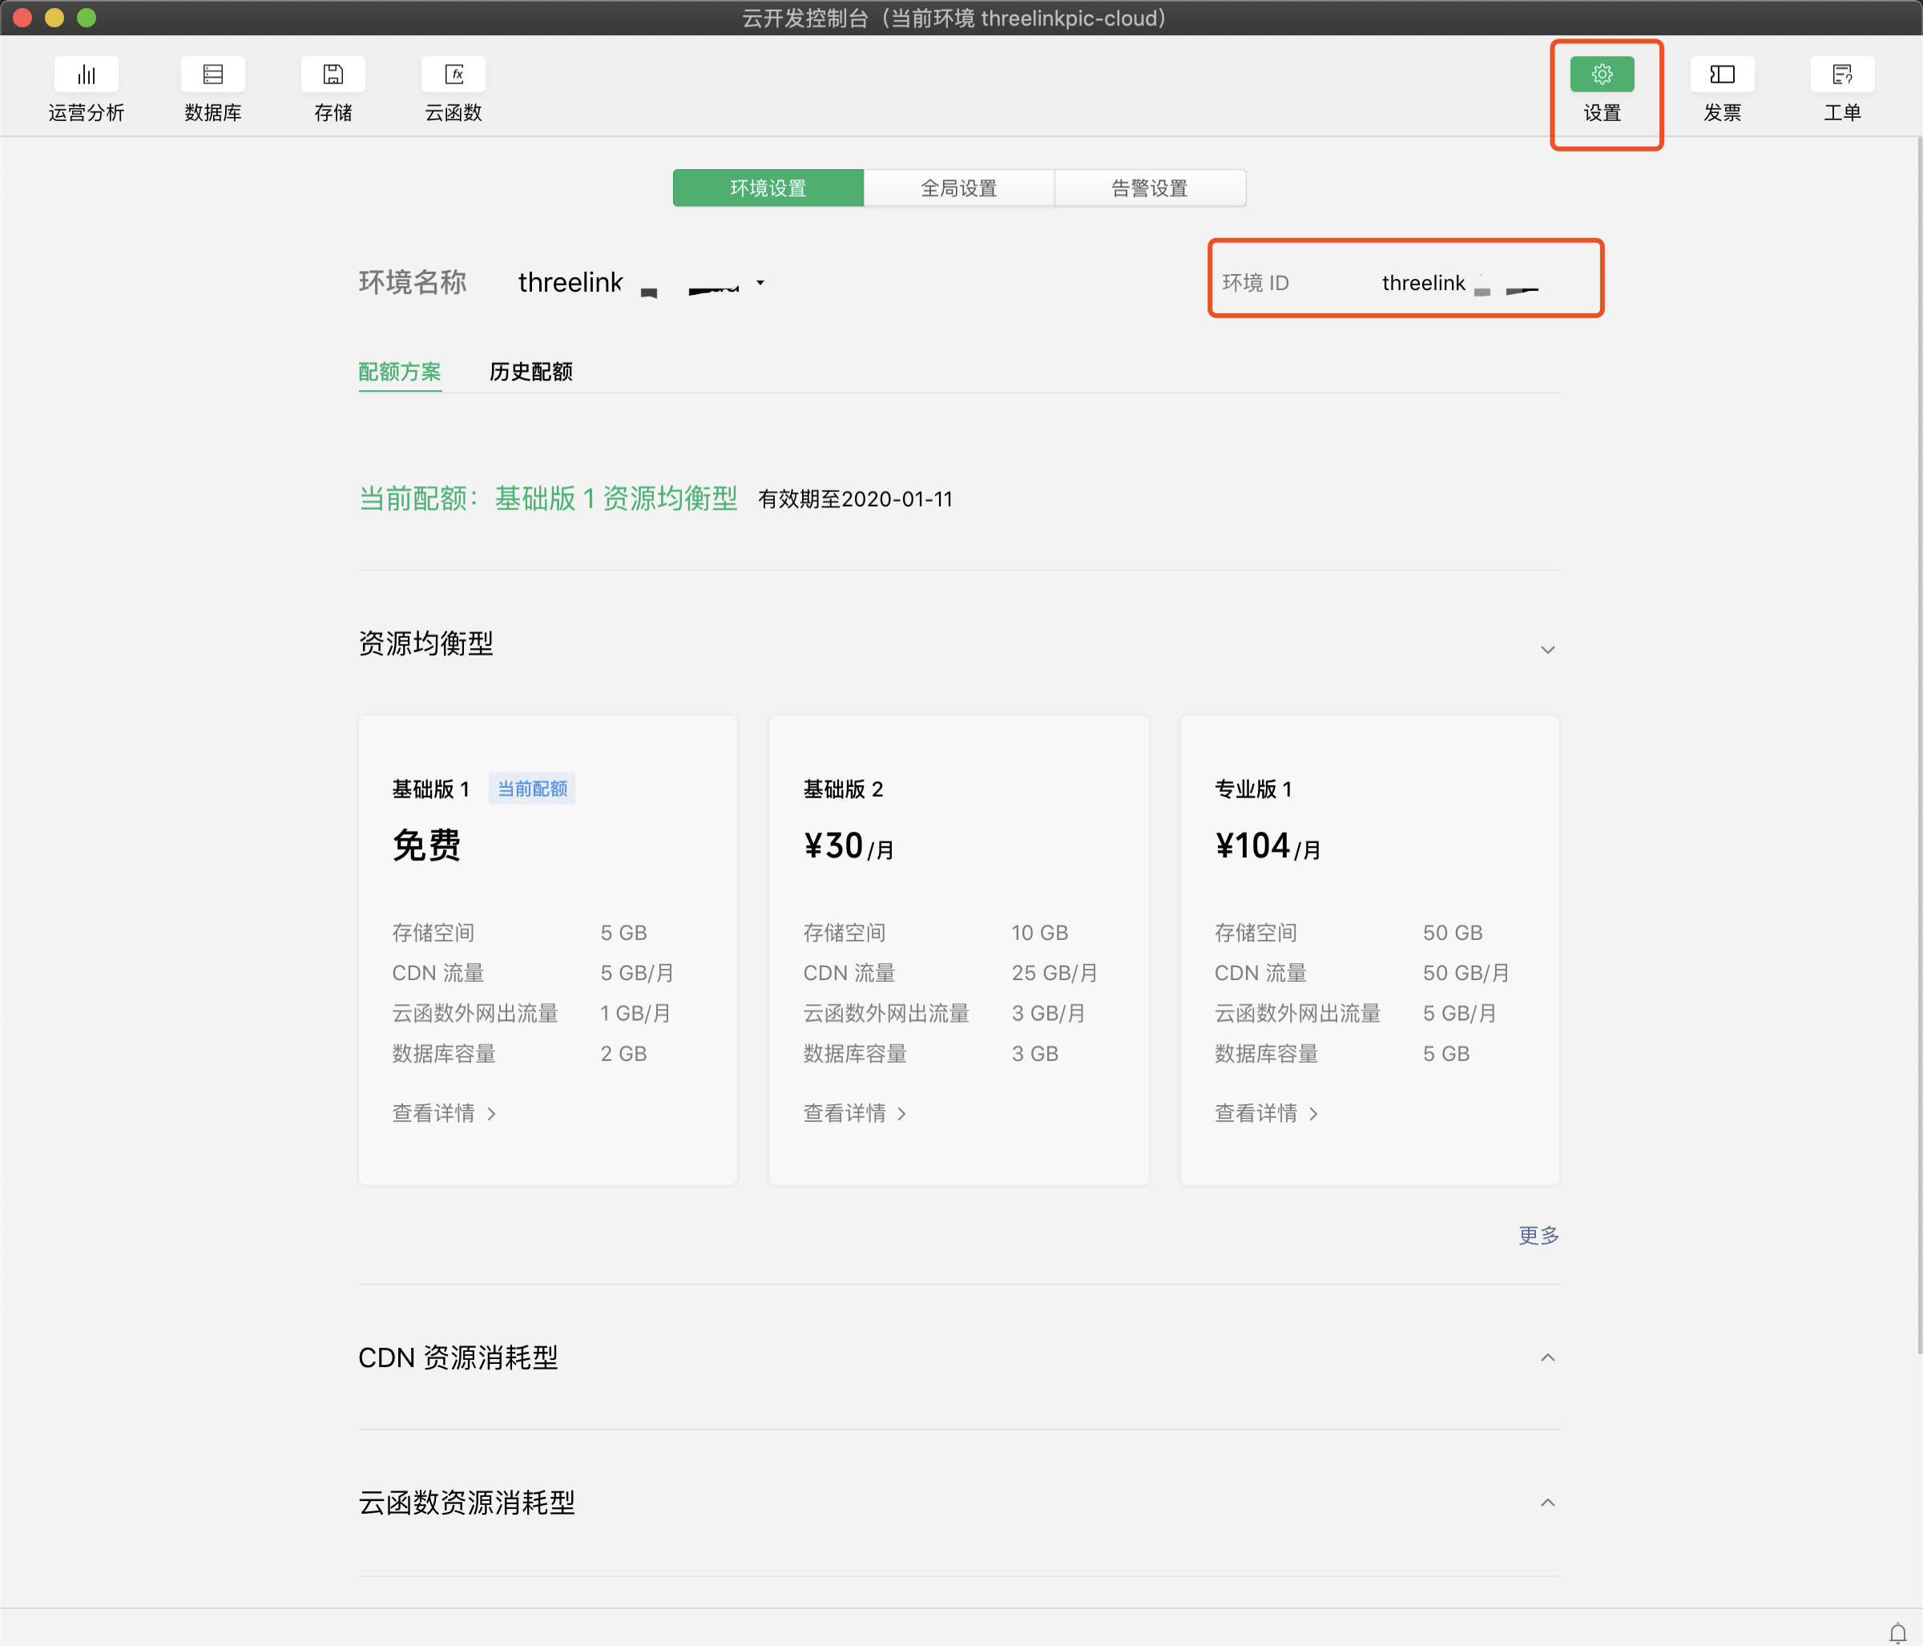Click the 当前配额: 基础版 1 资源均衡型 heading
Screen dimensions: 1923x1646
pyautogui.click(x=549, y=499)
